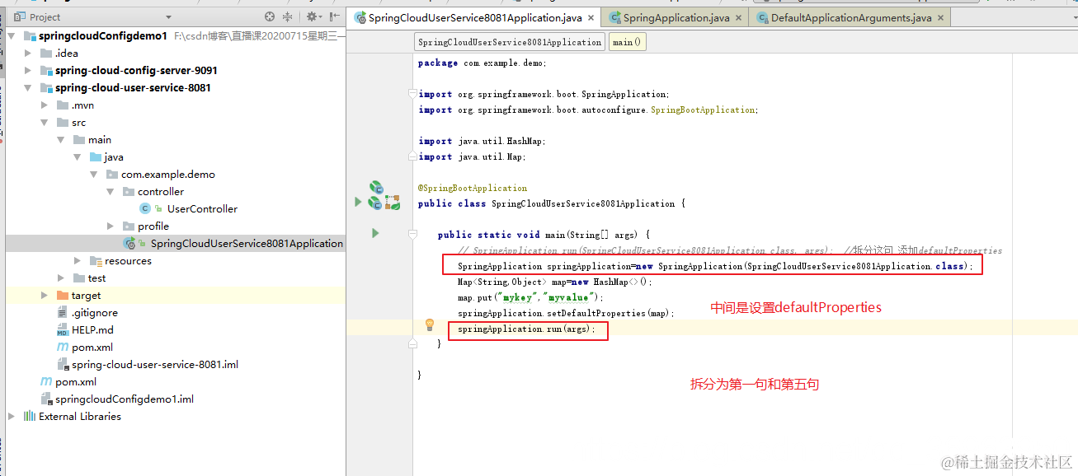Viewport: 1078px width, 476px height.
Task: Click the autowired dependencies gutter icon
Action: pos(393,202)
